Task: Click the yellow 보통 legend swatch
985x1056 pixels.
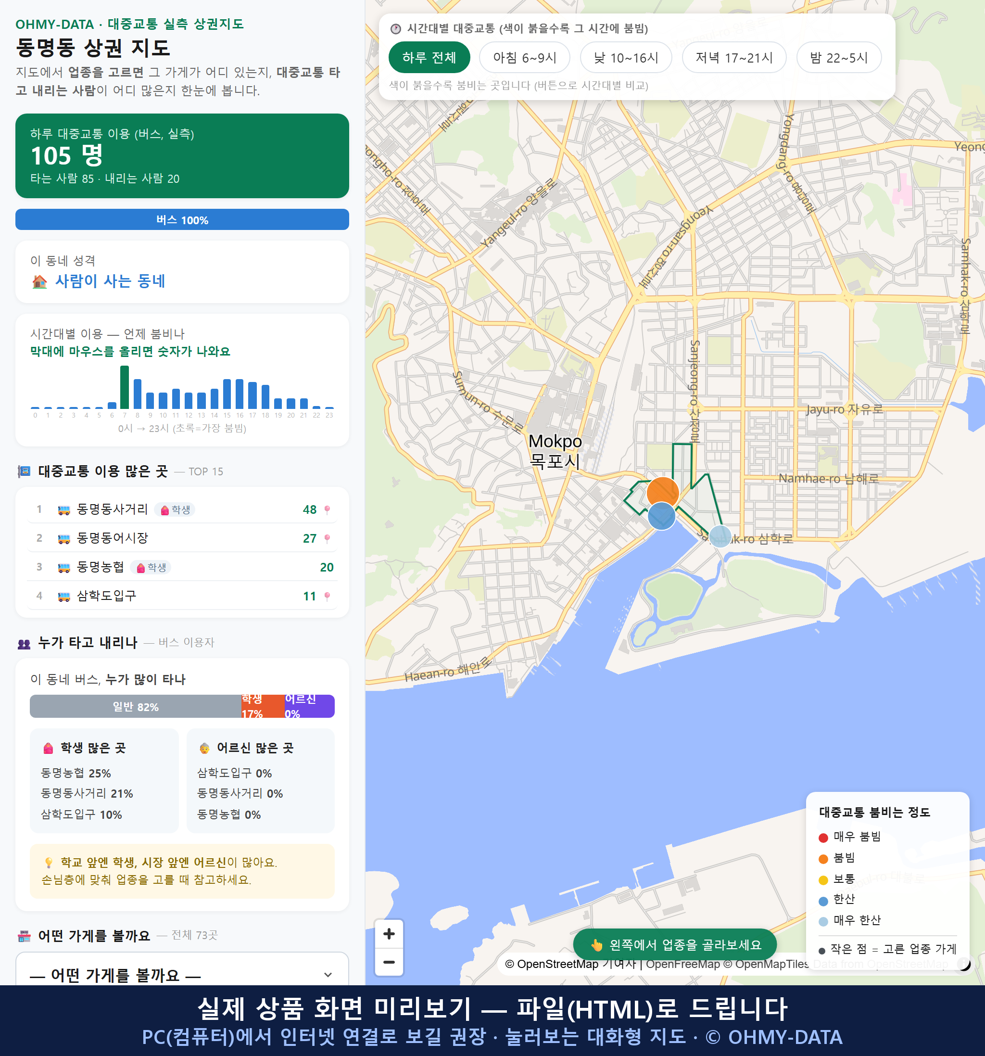Action: [823, 880]
